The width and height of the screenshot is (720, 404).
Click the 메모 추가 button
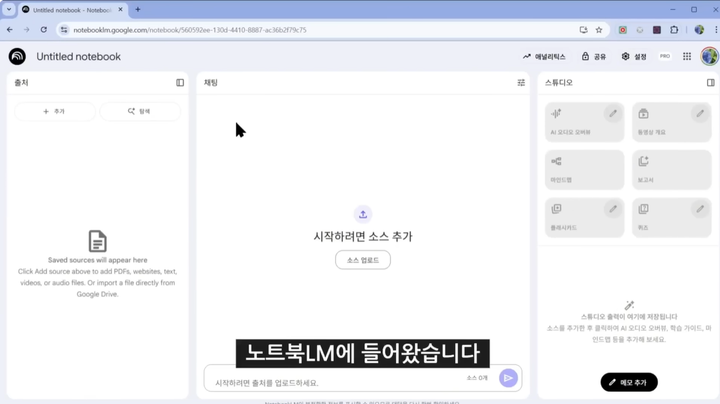click(629, 382)
